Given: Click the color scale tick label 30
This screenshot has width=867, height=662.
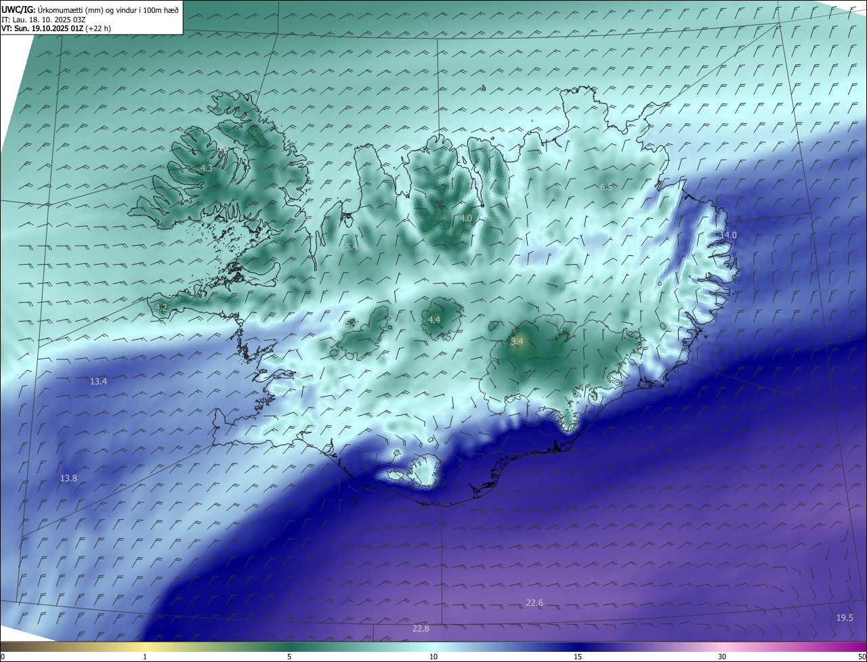Looking at the screenshot, I should [722, 657].
